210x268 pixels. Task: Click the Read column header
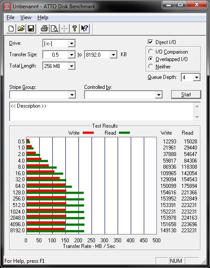point(187,133)
